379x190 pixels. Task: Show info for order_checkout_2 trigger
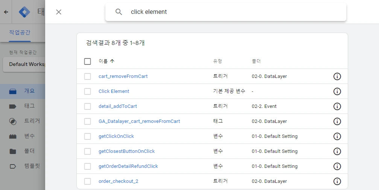337,181
